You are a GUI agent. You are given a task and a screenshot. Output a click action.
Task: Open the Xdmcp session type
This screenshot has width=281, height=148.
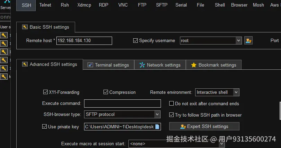84,5
